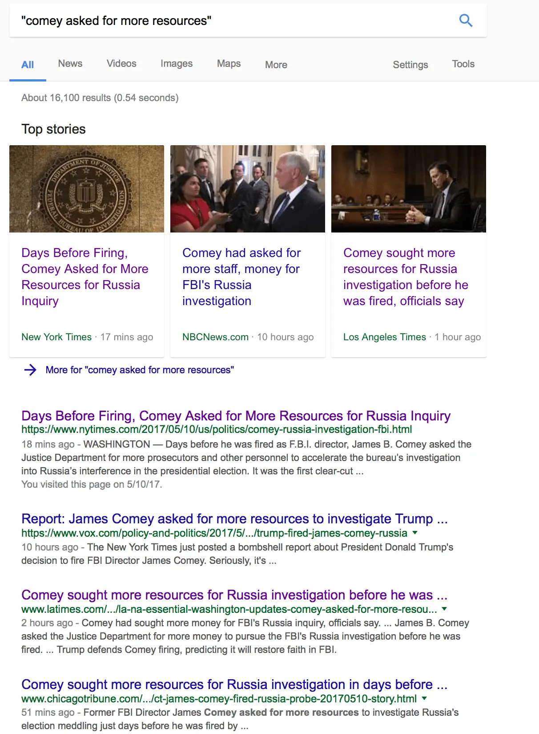Screen dimensions: 539x734
Task: Click the '17 mins ago' timestamp
Action: [127, 337]
